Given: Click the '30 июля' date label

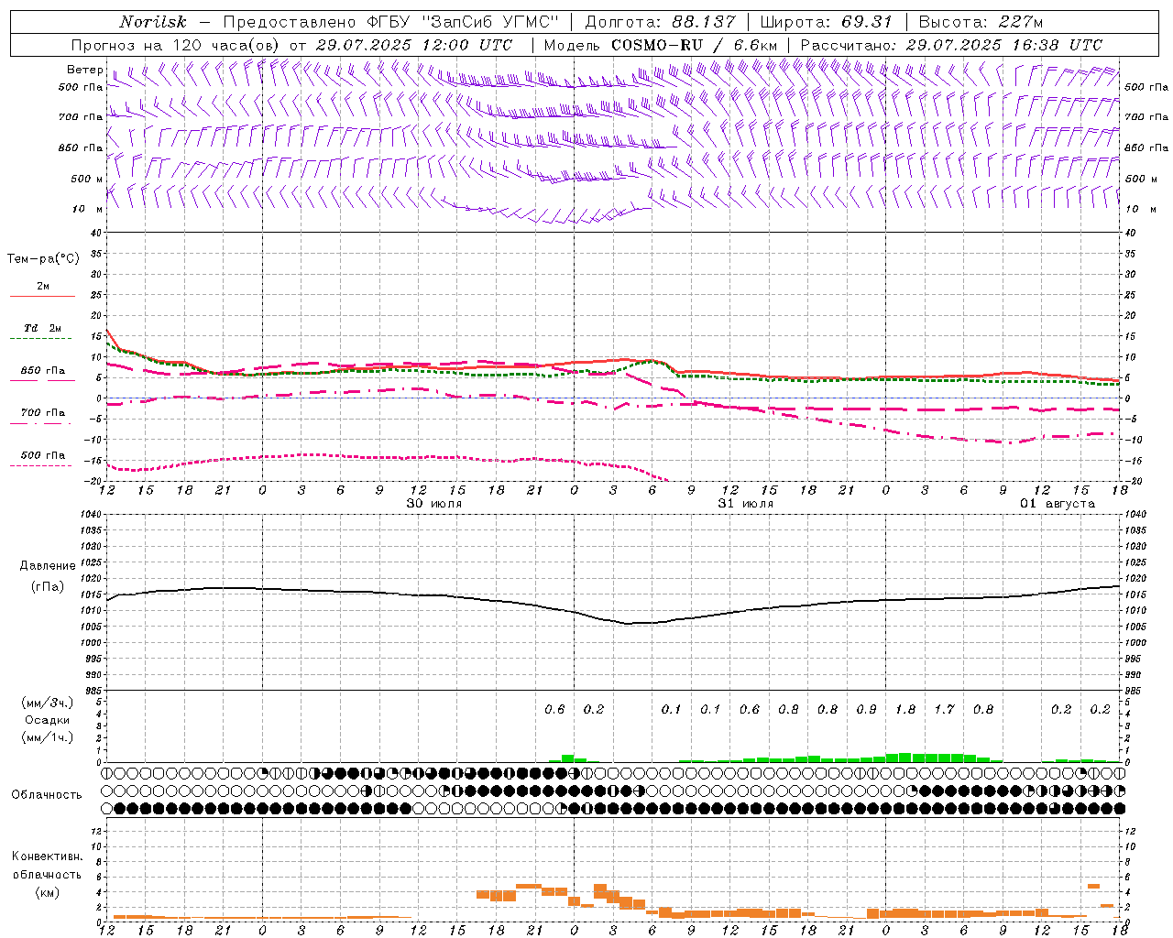Looking at the screenshot, I should [434, 504].
